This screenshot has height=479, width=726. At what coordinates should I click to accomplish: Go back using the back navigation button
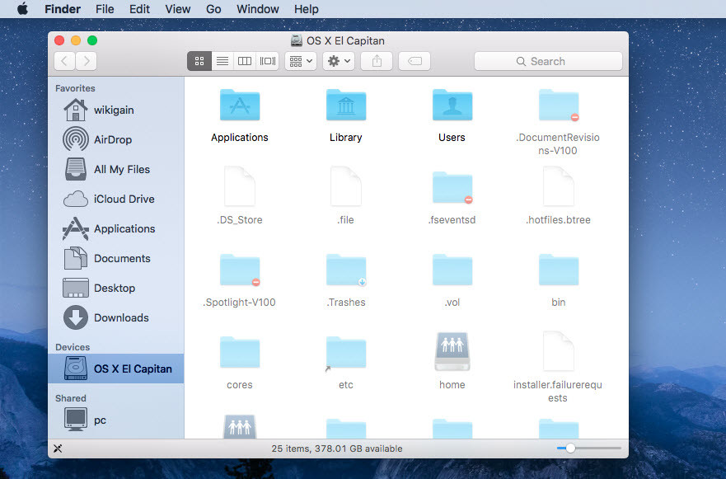63,60
